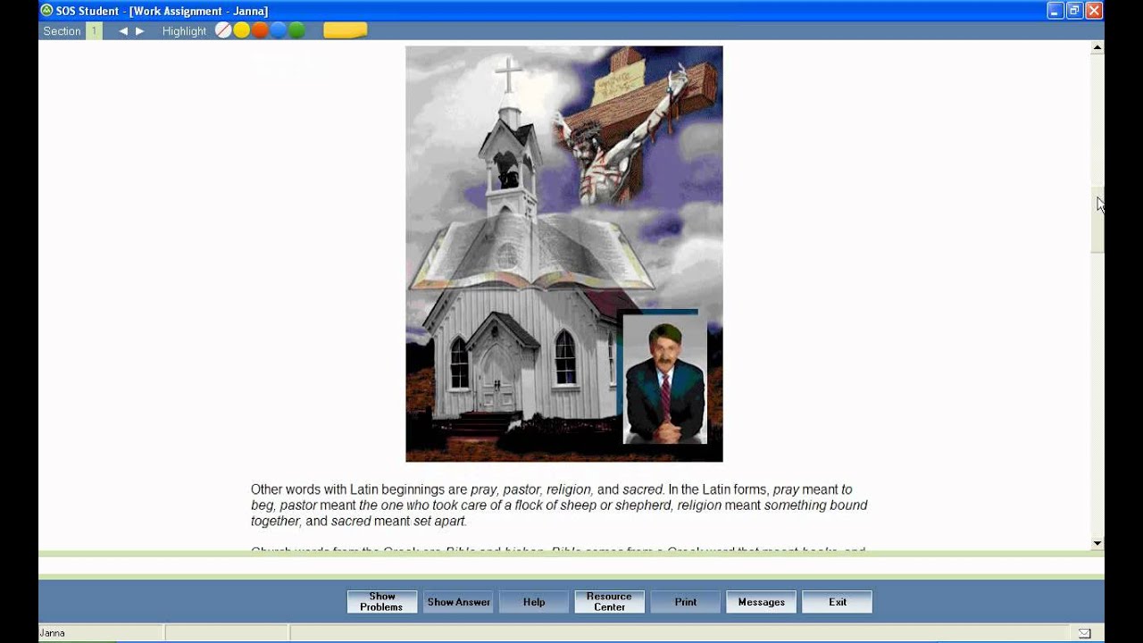The height and width of the screenshot is (643, 1143).
Task: Pick the orange highlight color
Action: pos(260,30)
